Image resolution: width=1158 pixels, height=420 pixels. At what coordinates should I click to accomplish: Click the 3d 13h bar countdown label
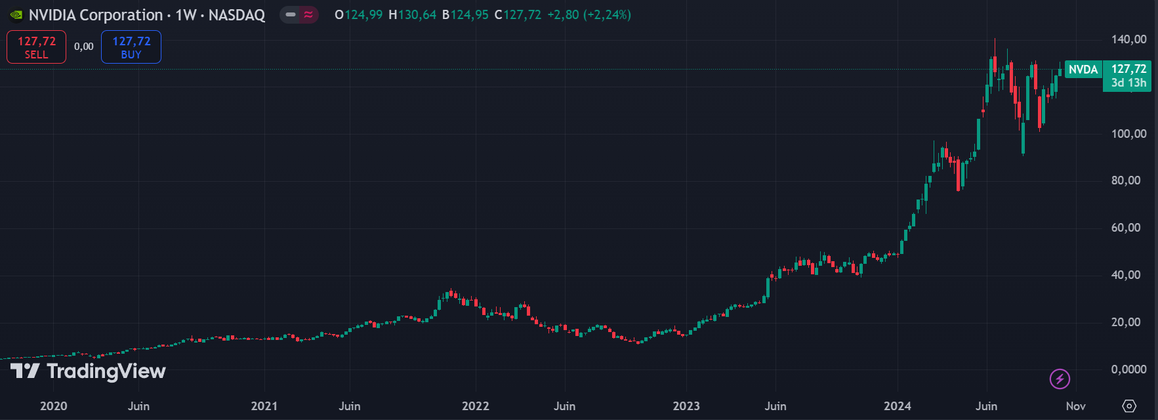click(x=1128, y=83)
